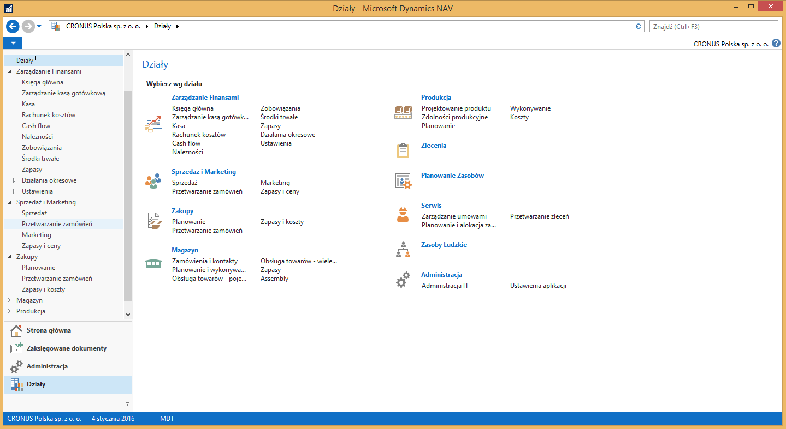
Task: Open Zarządzanie umowami link
Action: pyautogui.click(x=454, y=216)
